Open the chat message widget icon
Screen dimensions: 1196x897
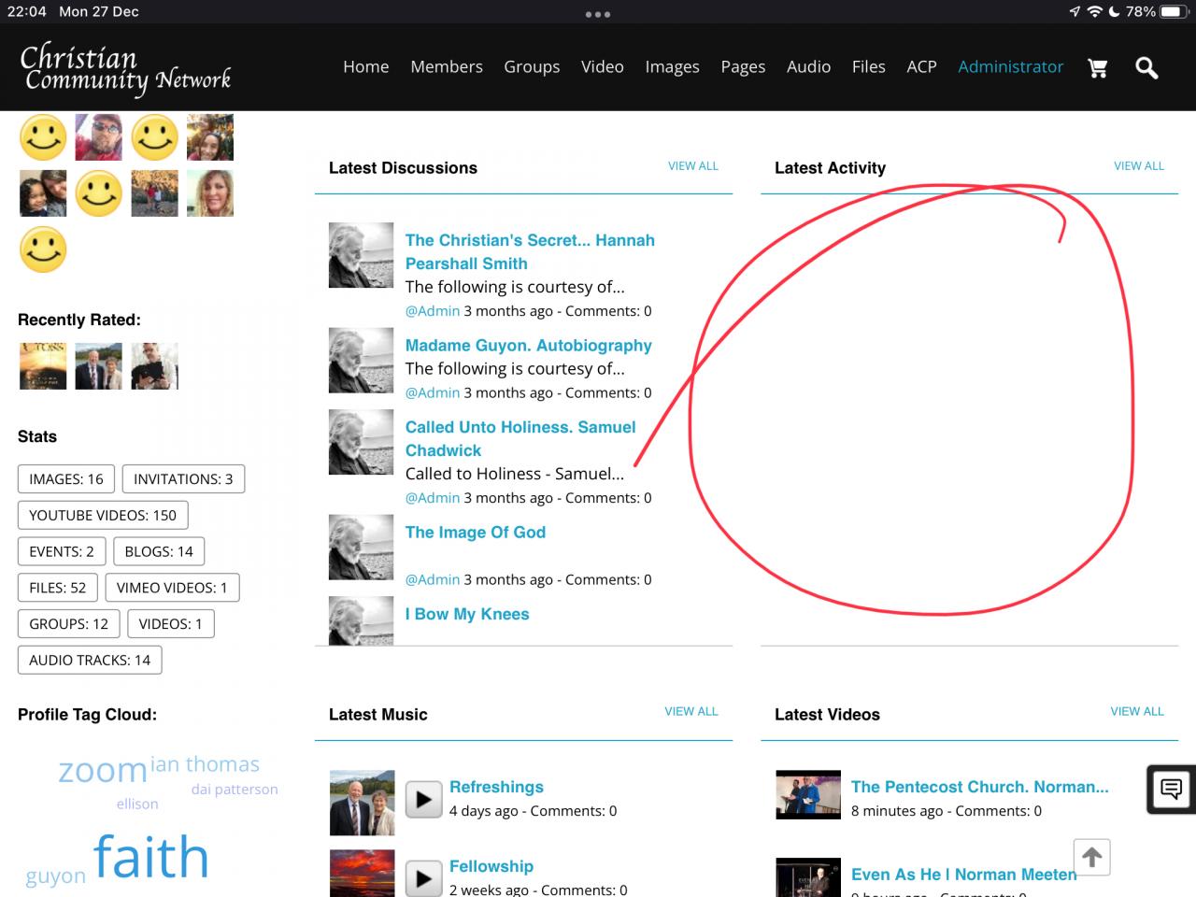point(1171,789)
